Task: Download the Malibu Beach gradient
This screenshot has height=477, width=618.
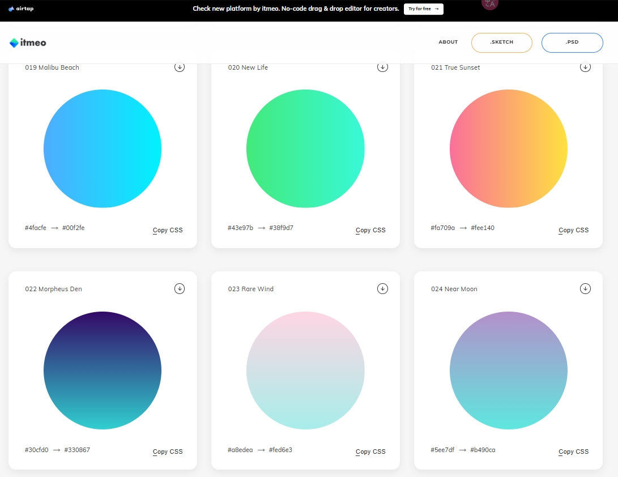Action: coord(180,67)
